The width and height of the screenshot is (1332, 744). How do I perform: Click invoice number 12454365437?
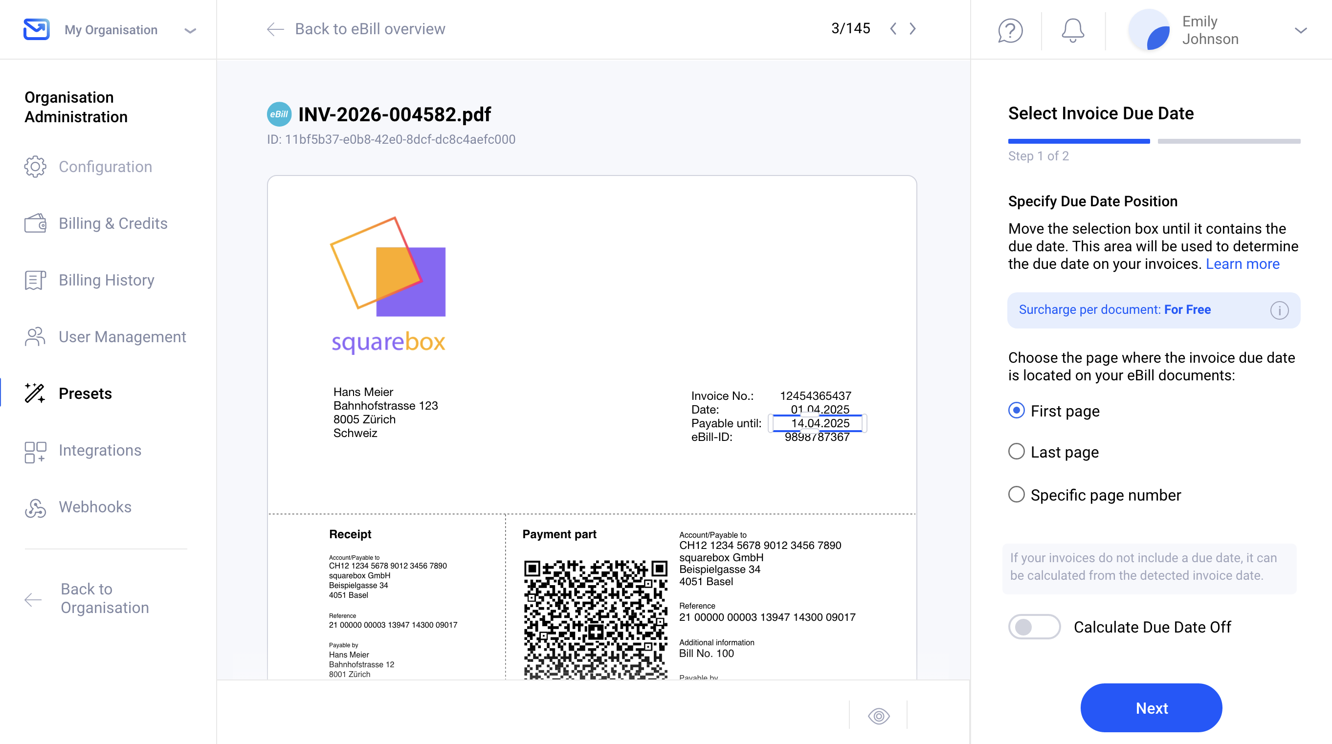(815, 395)
